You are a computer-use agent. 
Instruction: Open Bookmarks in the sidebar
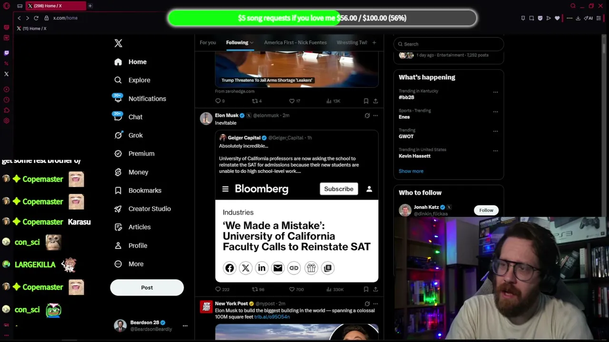[x=138, y=190]
